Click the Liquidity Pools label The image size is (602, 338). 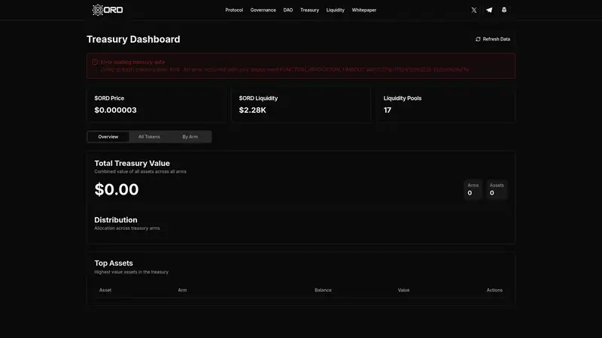(403, 98)
